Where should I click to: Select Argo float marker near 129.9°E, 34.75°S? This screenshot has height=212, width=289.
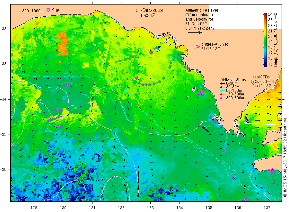point(59,126)
